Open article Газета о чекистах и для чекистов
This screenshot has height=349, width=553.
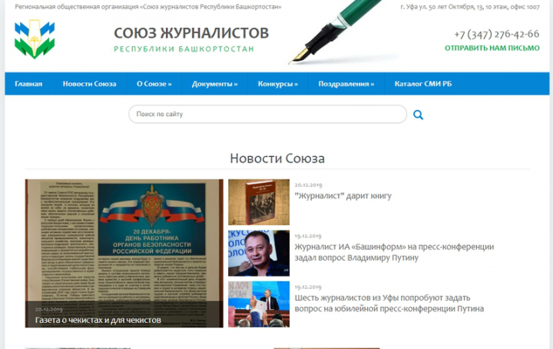pyautogui.click(x=98, y=320)
